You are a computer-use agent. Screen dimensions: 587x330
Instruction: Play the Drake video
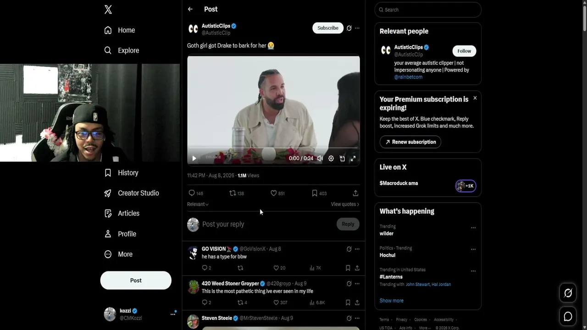(x=194, y=159)
